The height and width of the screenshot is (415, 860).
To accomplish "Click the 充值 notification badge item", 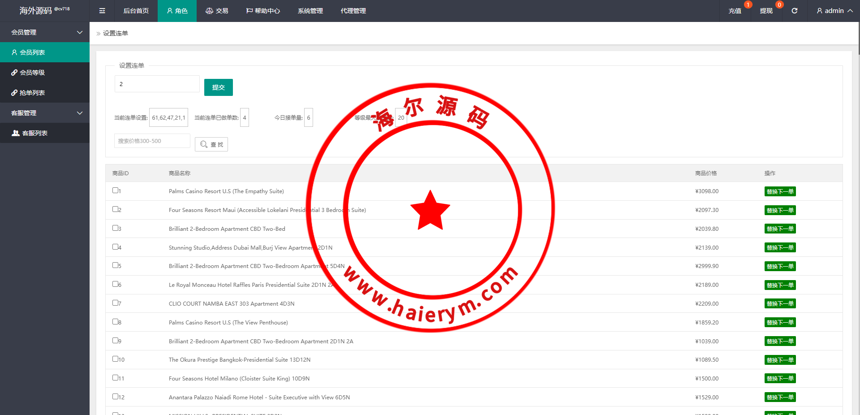I will (735, 11).
